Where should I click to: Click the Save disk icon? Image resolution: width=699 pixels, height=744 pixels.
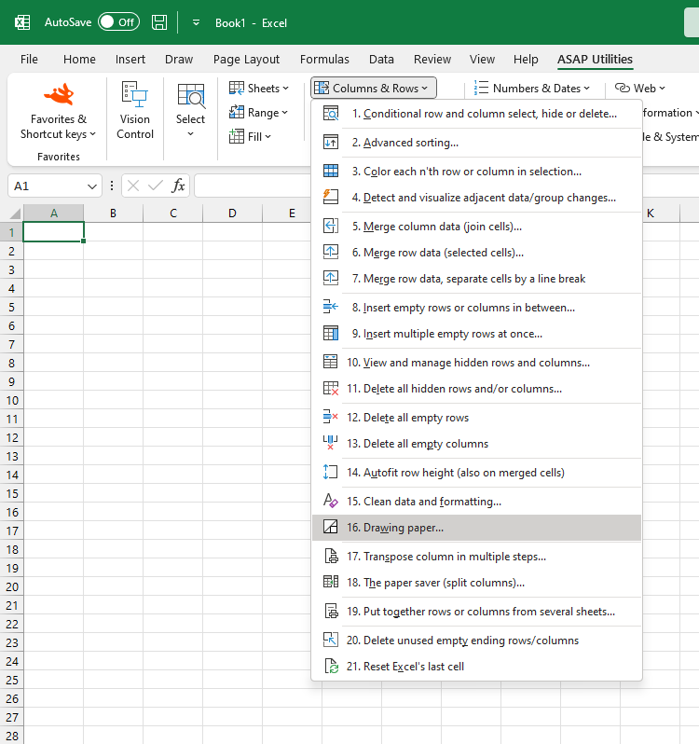coord(159,22)
